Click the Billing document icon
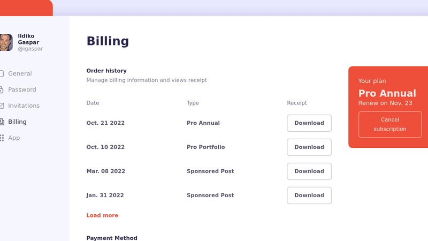 [x=2, y=122]
